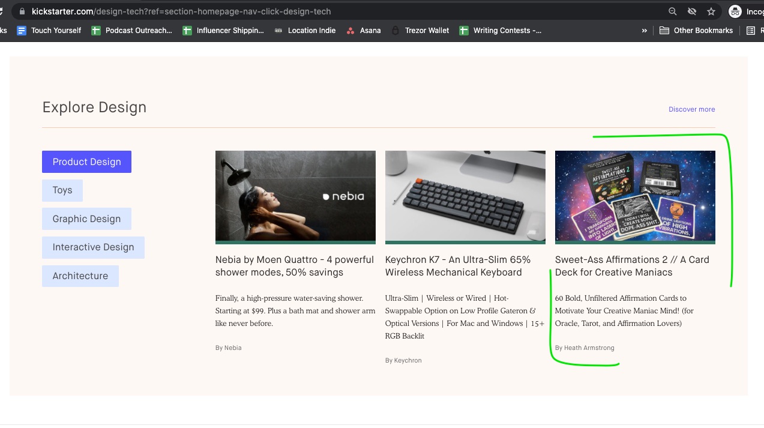
Task: Click the lock icon in address bar
Action: point(22,11)
